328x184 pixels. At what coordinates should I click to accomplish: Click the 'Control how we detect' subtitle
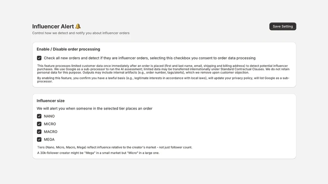click(81, 33)
